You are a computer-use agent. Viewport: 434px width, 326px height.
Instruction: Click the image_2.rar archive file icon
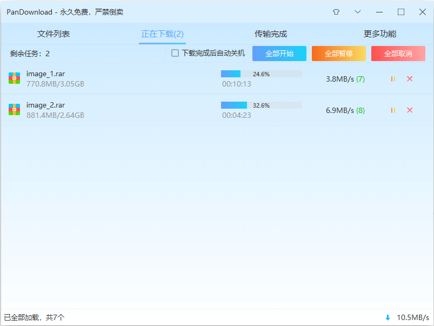14,109
